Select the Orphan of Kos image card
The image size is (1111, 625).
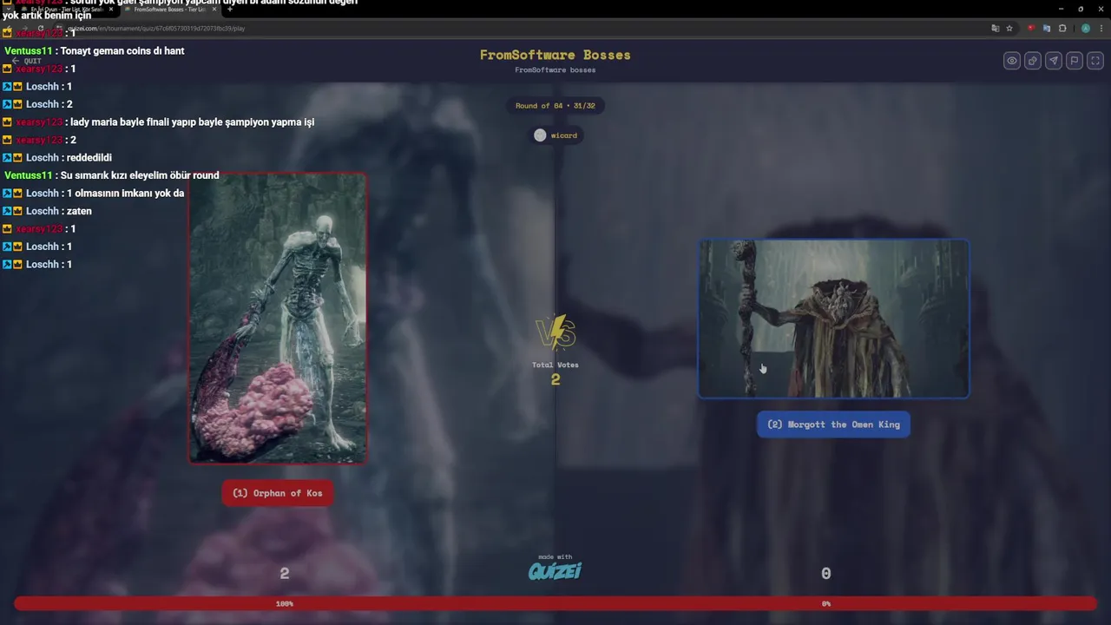point(278,318)
